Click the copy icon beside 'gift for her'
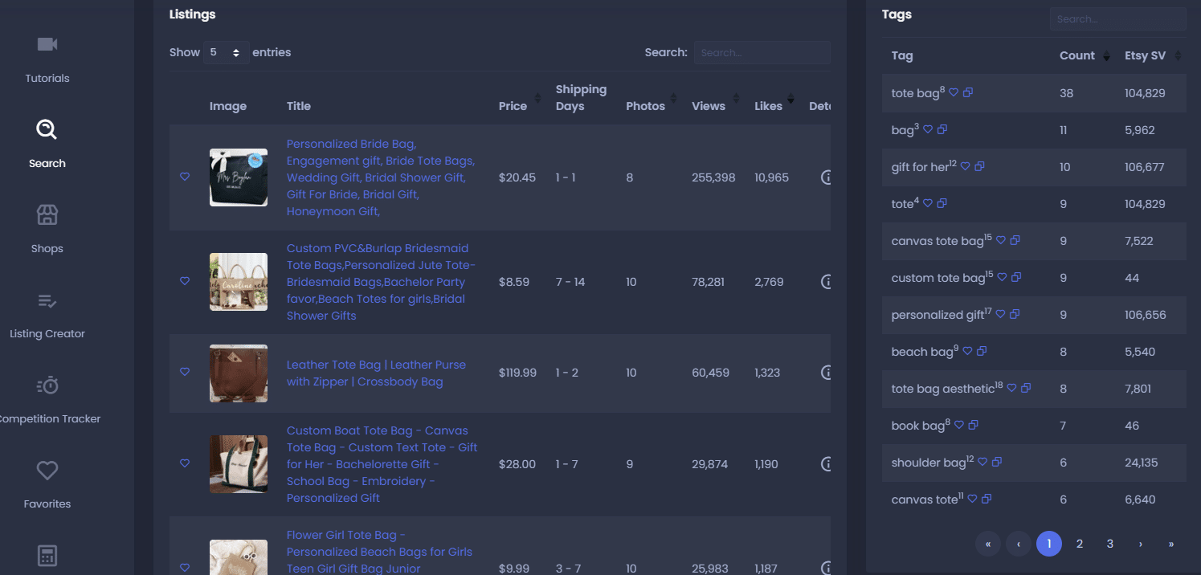Screen dimensions: 1201x575 979,167
